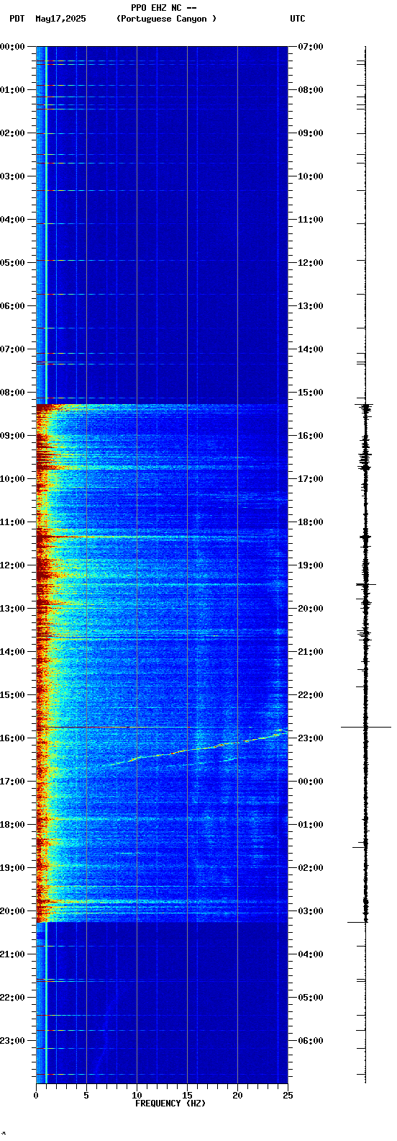397x1141 pixels.
Task: Click the 'PDT' timezone label
Action: coord(17,19)
